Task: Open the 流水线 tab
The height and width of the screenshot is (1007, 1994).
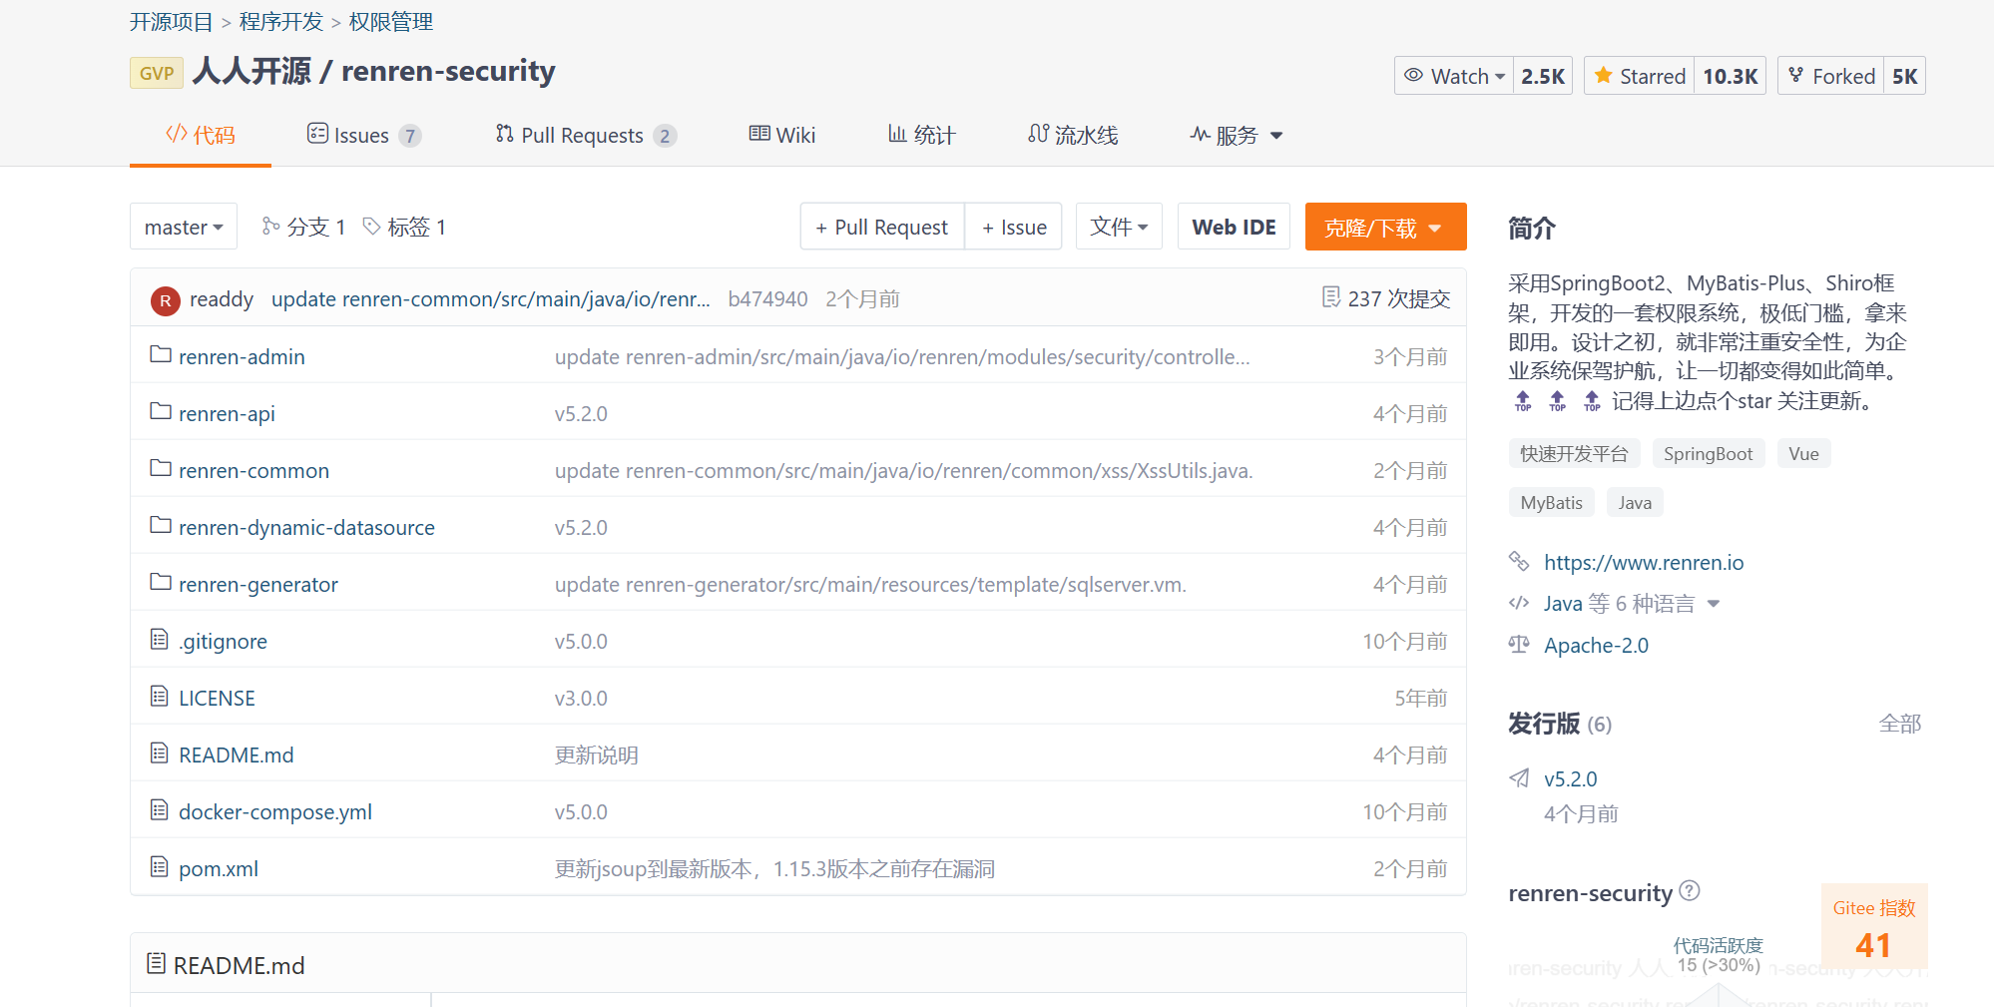Action: 1073,135
